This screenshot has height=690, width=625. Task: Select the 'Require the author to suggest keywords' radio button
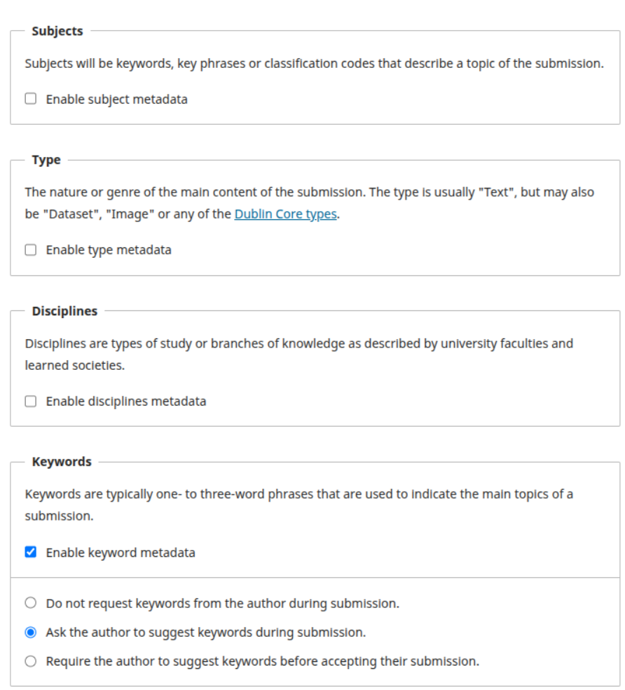[30, 661]
